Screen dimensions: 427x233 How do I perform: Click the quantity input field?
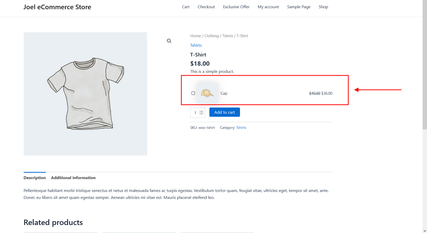pos(195,113)
